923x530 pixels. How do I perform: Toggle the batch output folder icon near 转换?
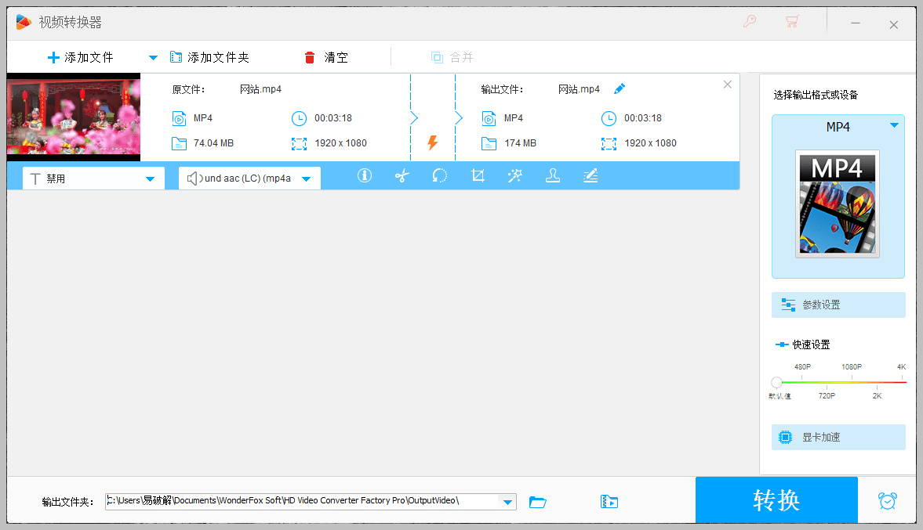[609, 500]
